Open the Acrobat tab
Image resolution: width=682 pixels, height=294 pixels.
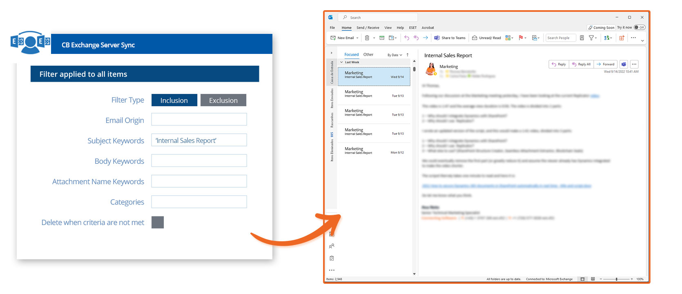[x=428, y=28]
